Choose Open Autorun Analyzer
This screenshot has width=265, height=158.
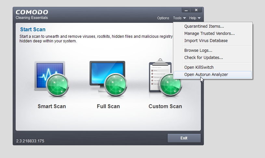tap(213, 75)
